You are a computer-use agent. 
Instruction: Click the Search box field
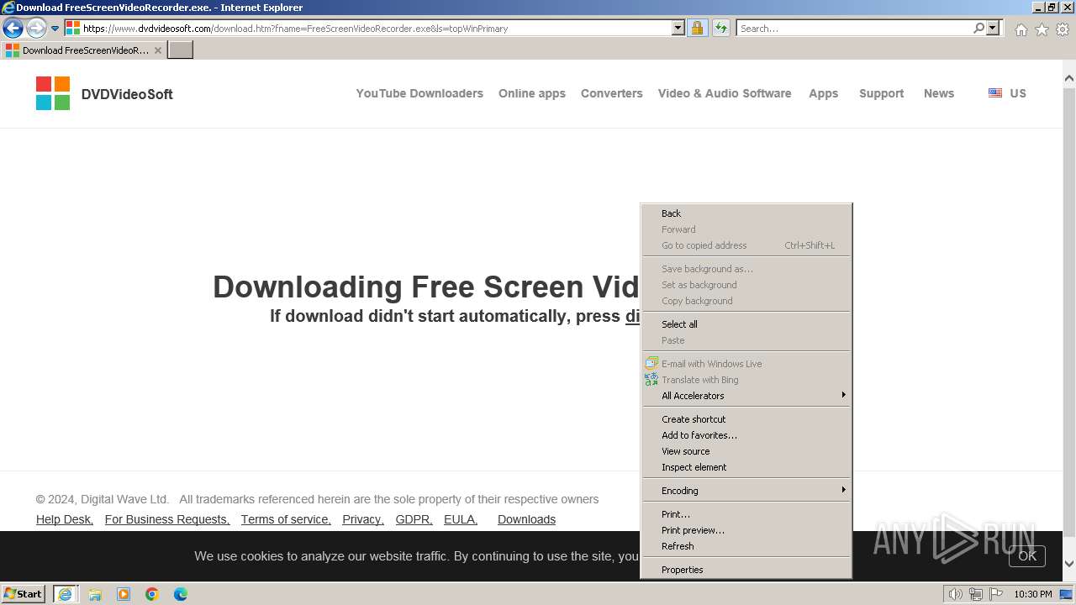(x=854, y=29)
